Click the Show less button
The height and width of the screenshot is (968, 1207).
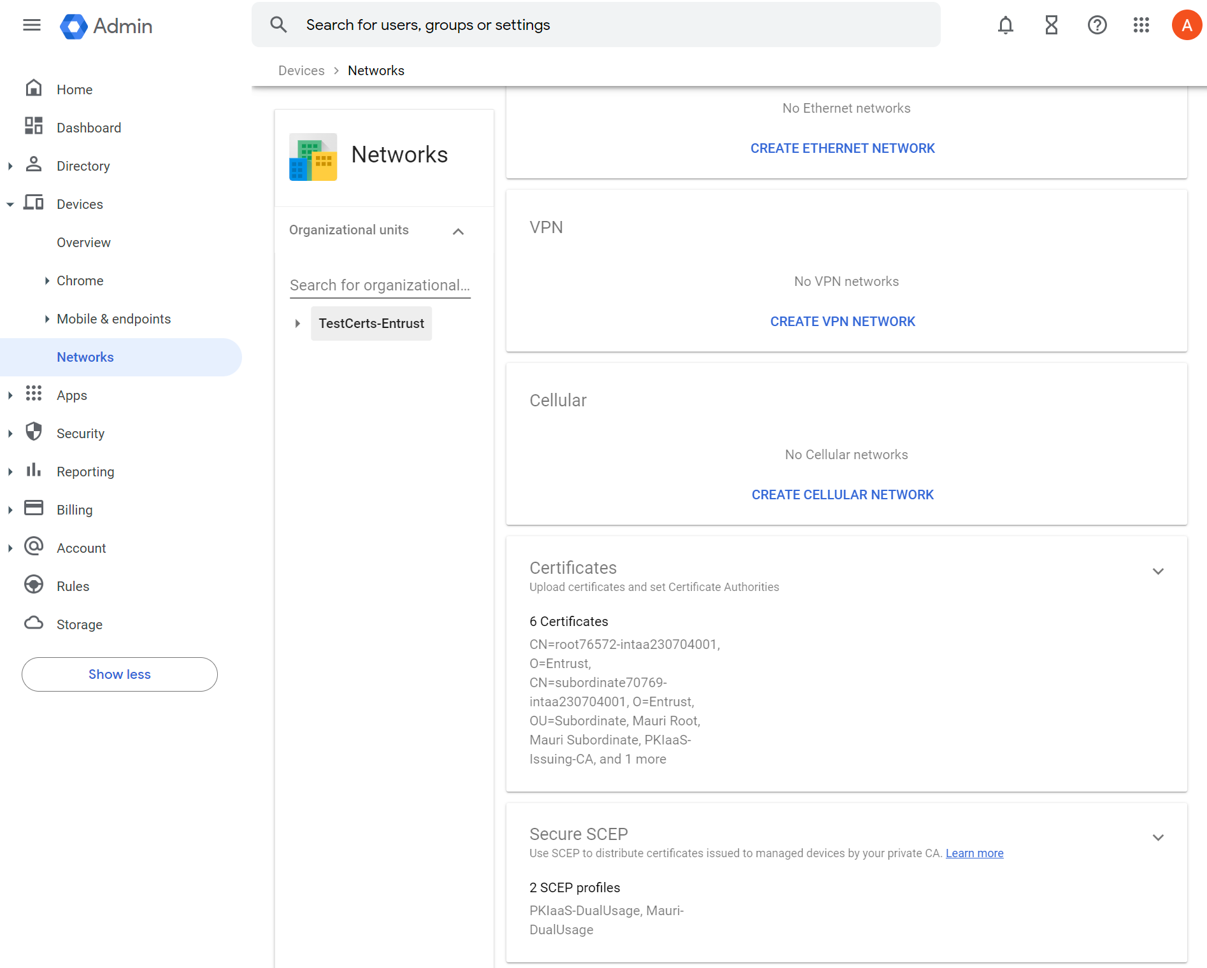pyautogui.click(x=120, y=674)
